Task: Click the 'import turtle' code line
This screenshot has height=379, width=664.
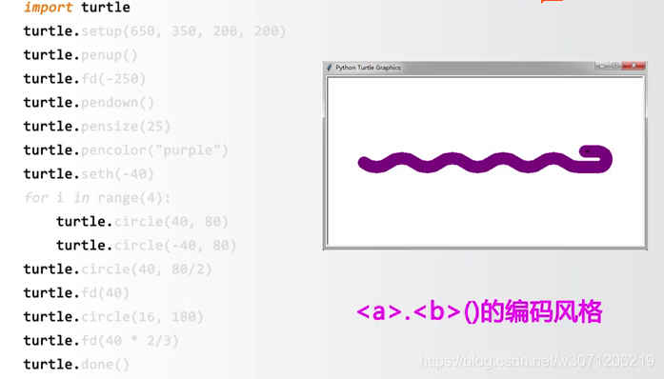Action: [76, 8]
